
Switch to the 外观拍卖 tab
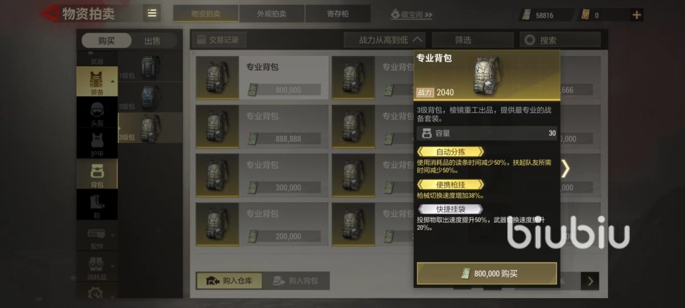click(x=272, y=13)
